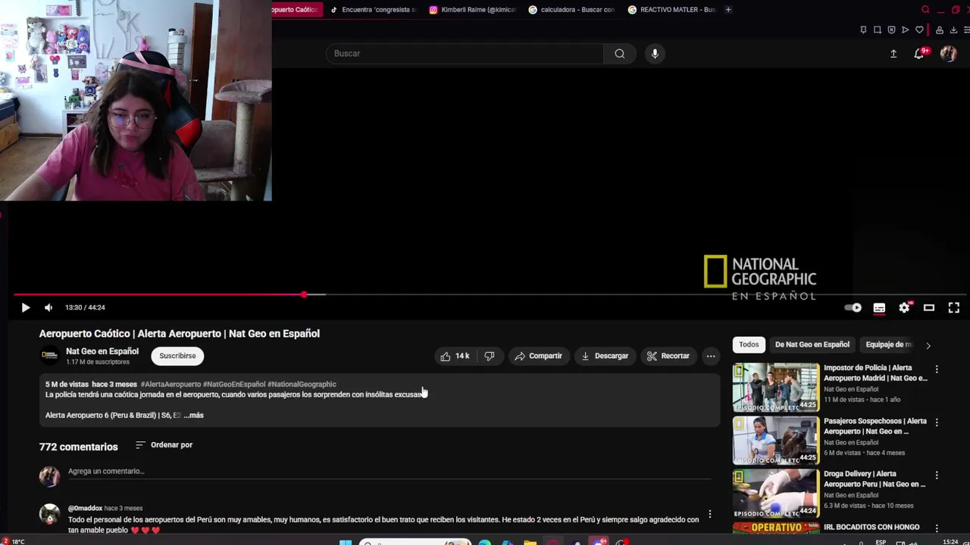Select the De Nat Geo en Español chip

coord(812,344)
